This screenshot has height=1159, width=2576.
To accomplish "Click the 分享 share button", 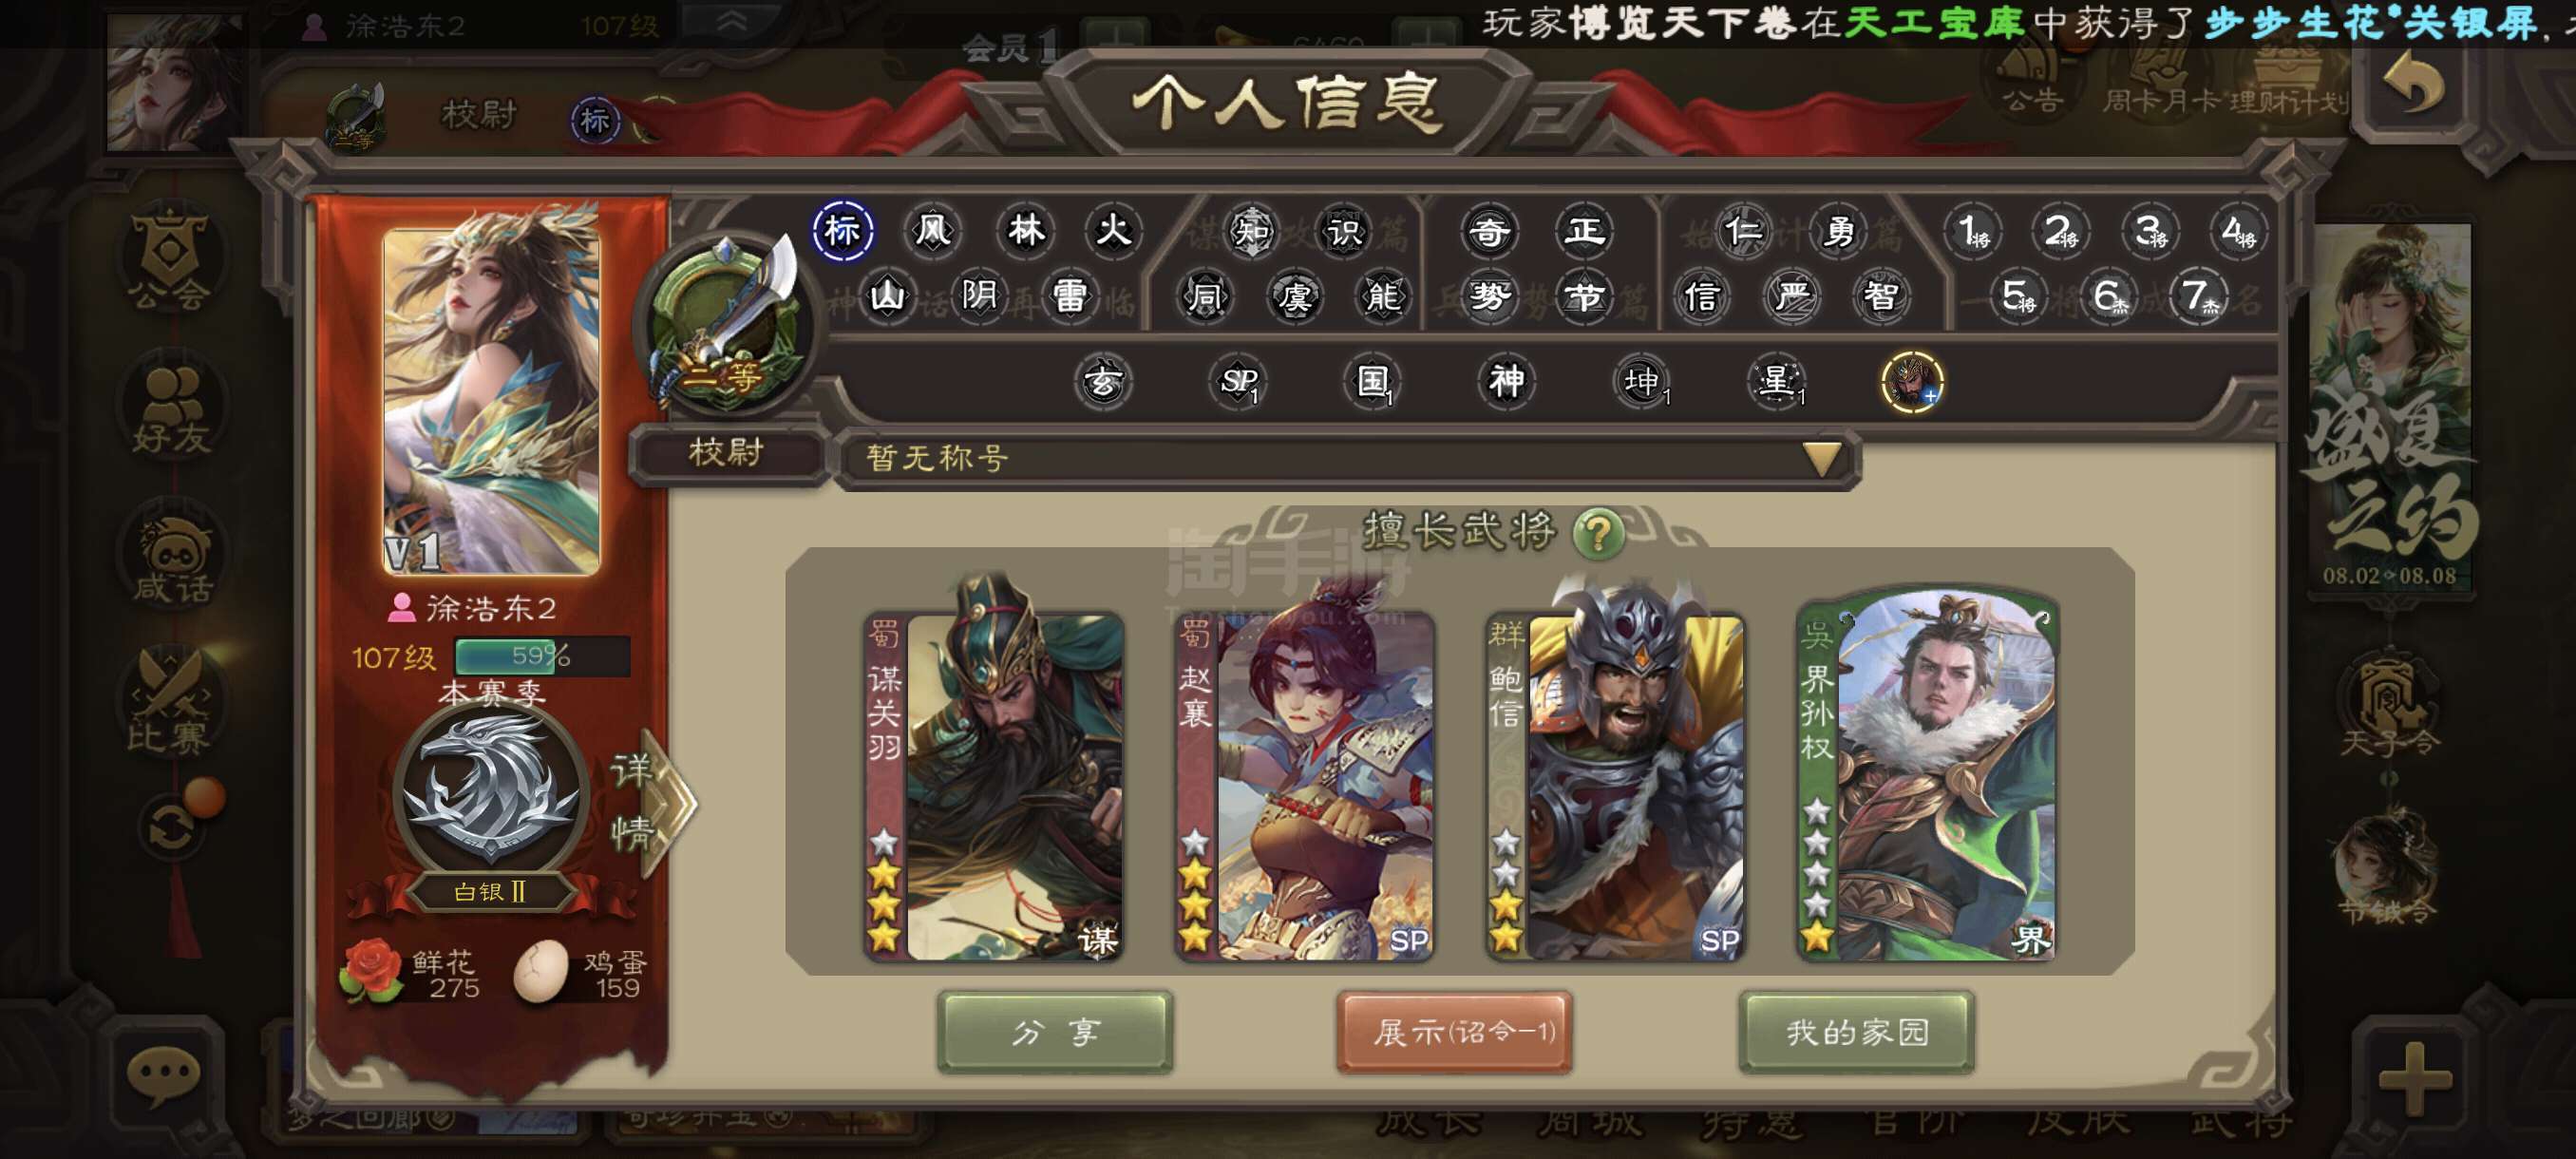I will point(1055,1032).
